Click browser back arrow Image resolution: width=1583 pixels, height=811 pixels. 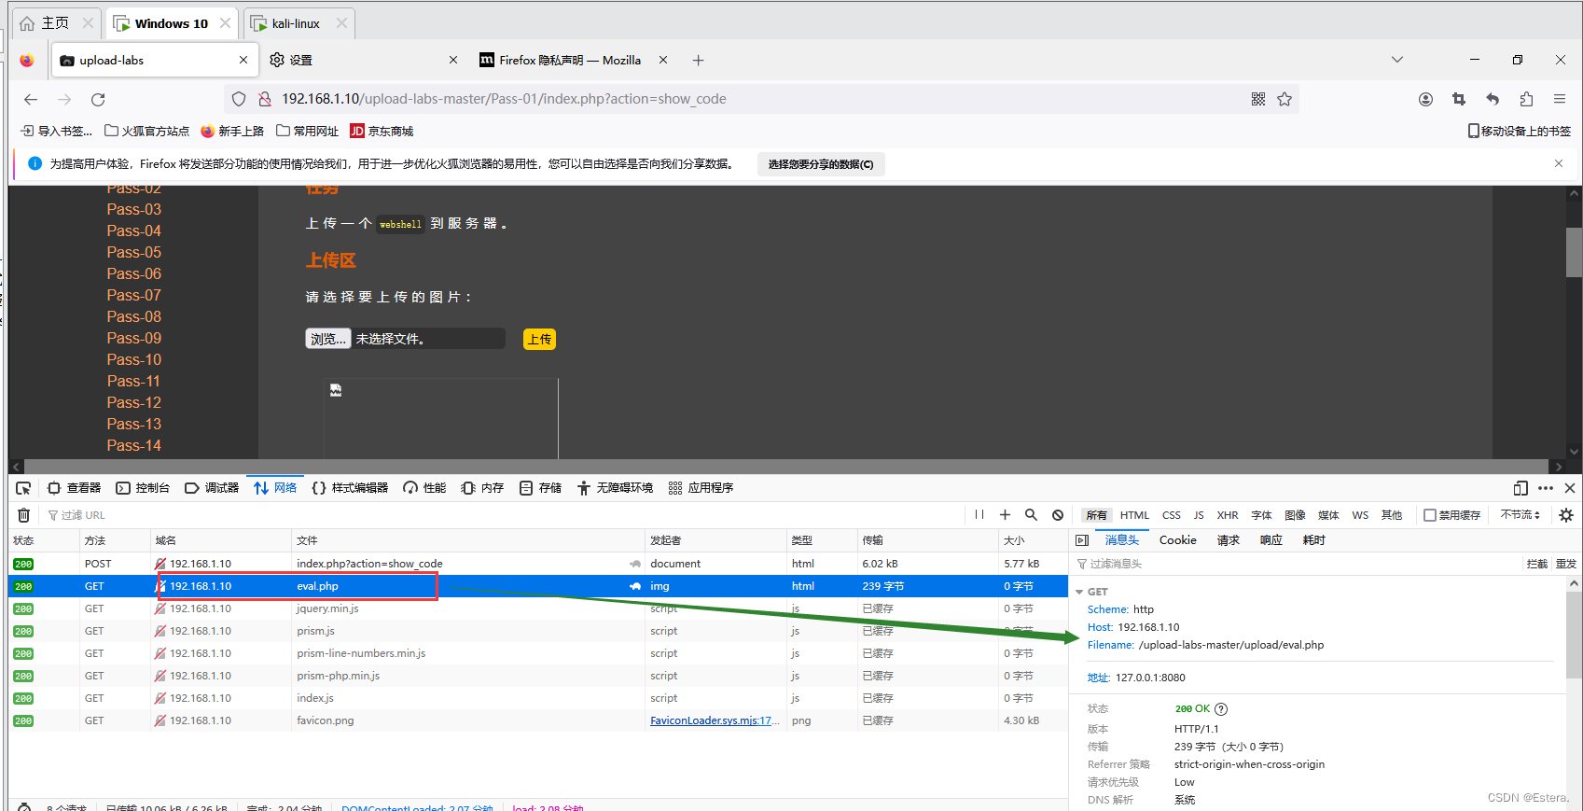[31, 99]
